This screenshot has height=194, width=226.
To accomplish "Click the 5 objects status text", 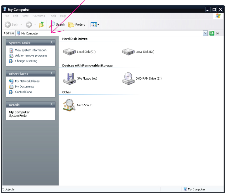I will coord(8,189).
